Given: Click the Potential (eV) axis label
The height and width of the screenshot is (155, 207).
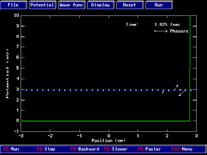Looking at the screenshot, I should pos(7,74).
